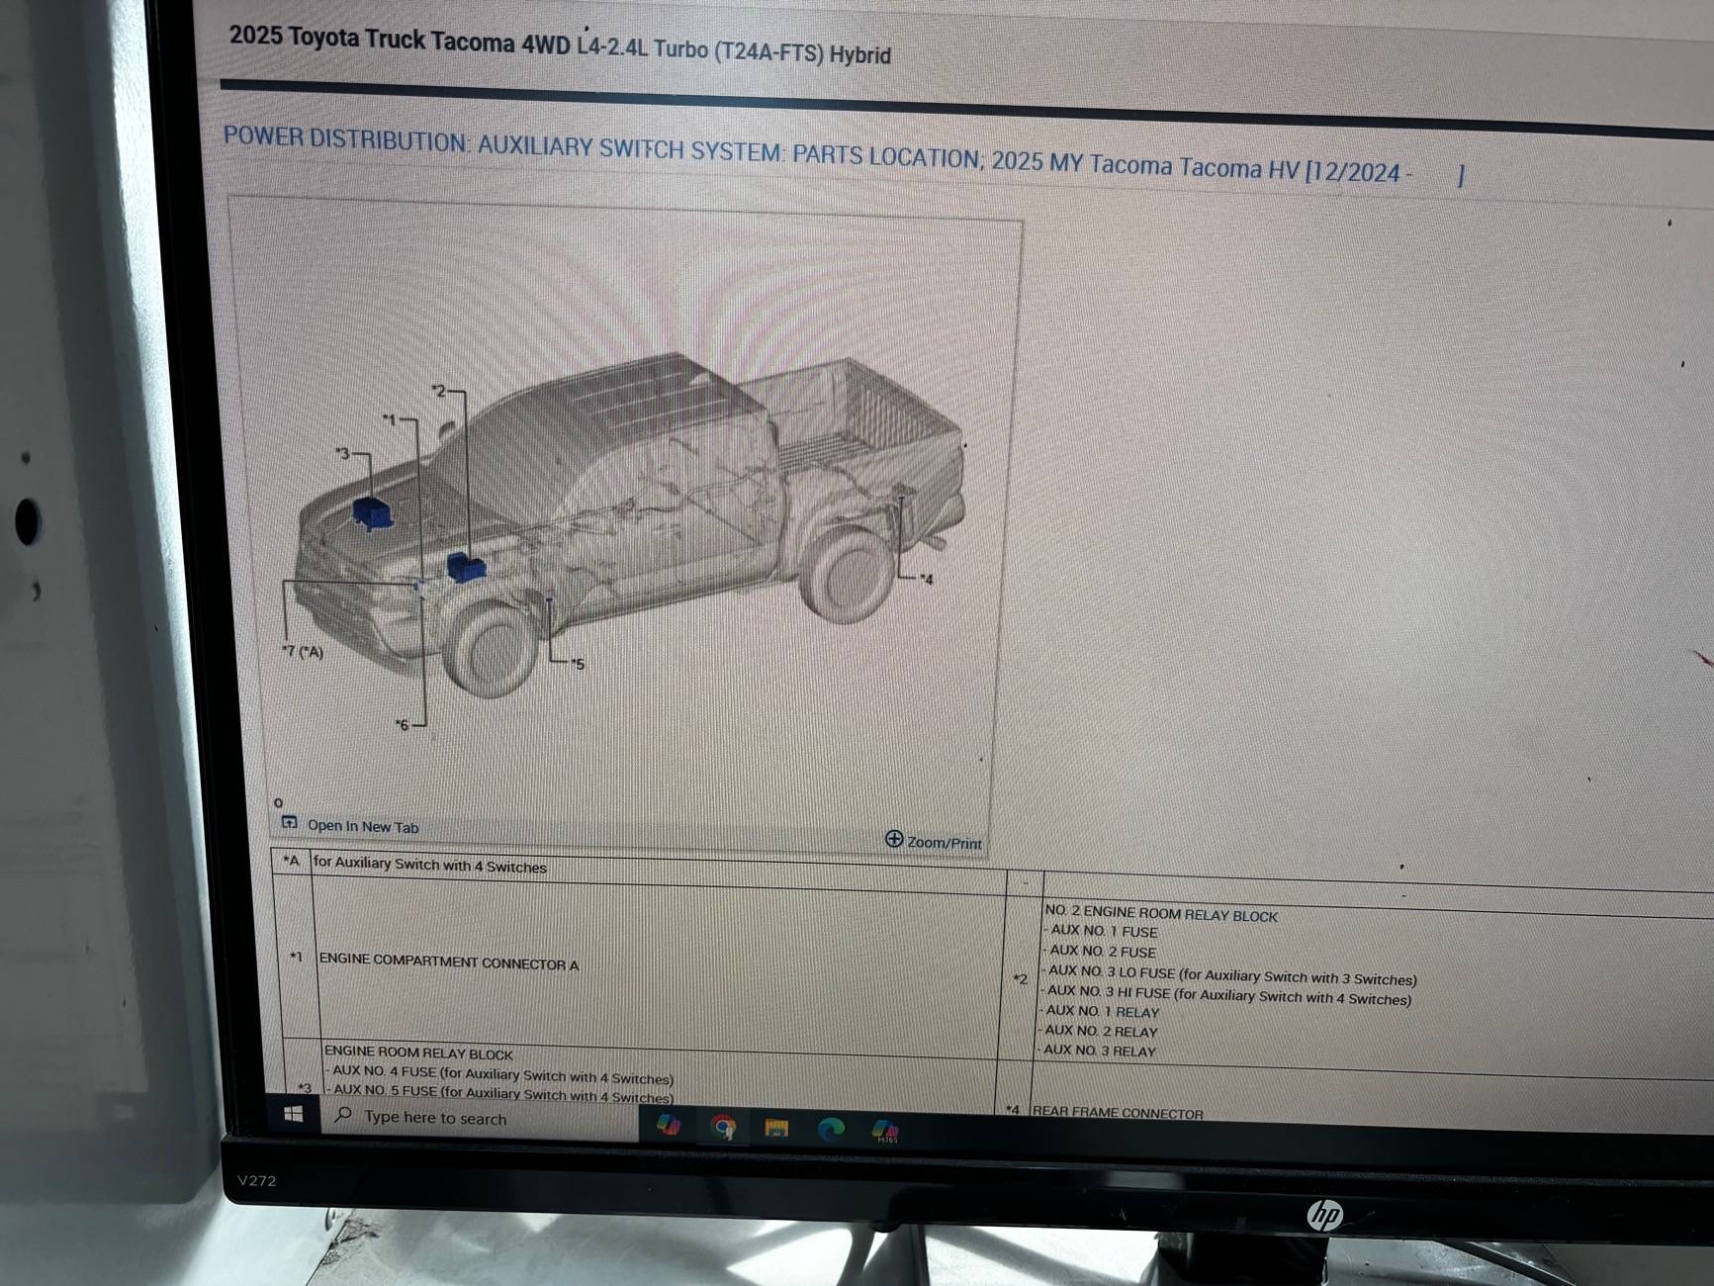
Task: Click the 'REAR FRAME CONNECTOR' table entry
Action: point(1118,1113)
